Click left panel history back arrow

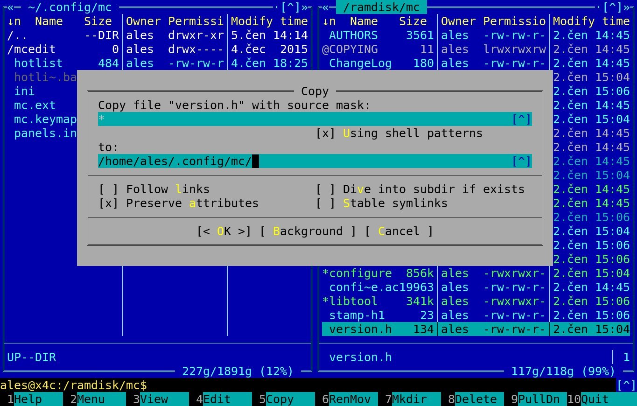[11, 7]
